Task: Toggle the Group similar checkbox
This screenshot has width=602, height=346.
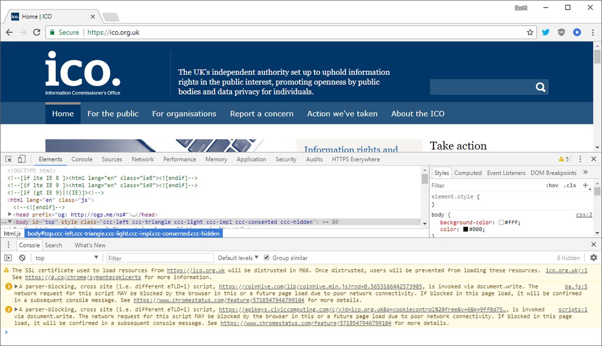Action: (x=266, y=258)
